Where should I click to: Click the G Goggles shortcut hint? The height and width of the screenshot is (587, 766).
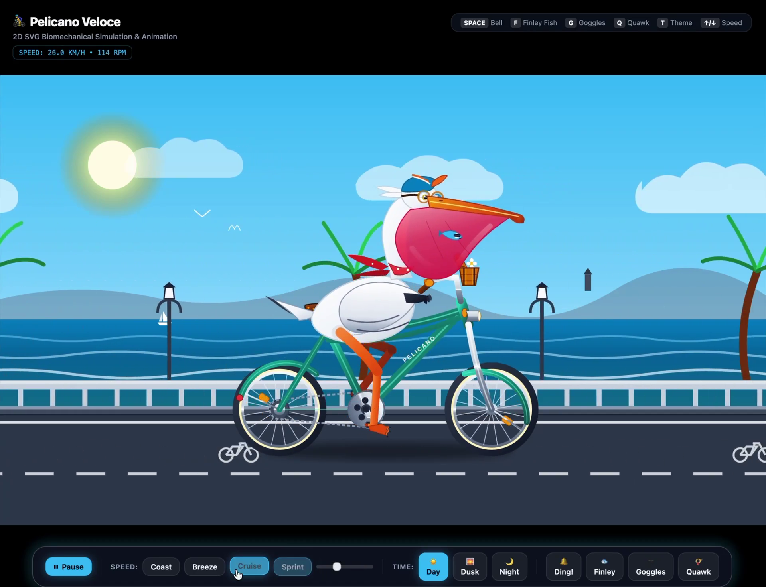point(586,23)
